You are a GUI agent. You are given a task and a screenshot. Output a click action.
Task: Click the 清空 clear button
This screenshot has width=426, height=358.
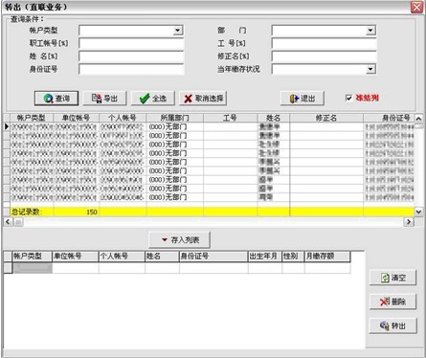[393, 278]
